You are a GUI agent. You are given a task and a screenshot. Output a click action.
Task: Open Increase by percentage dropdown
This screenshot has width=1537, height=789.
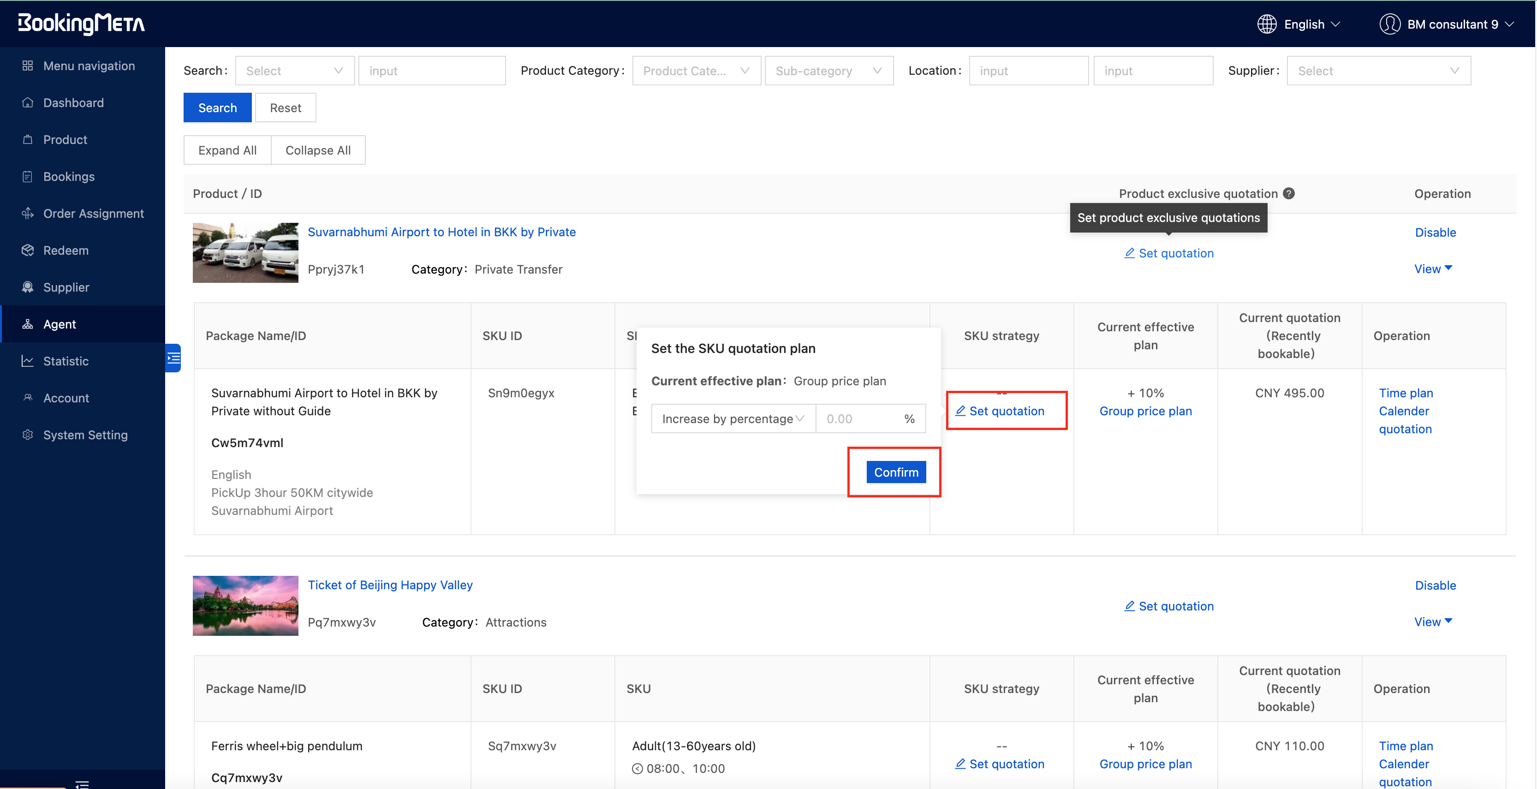coord(733,419)
